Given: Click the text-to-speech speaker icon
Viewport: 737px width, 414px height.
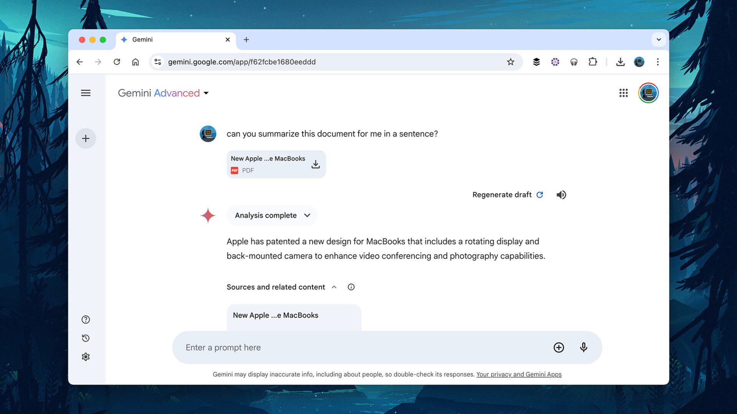Looking at the screenshot, I should tap(561, 195).
